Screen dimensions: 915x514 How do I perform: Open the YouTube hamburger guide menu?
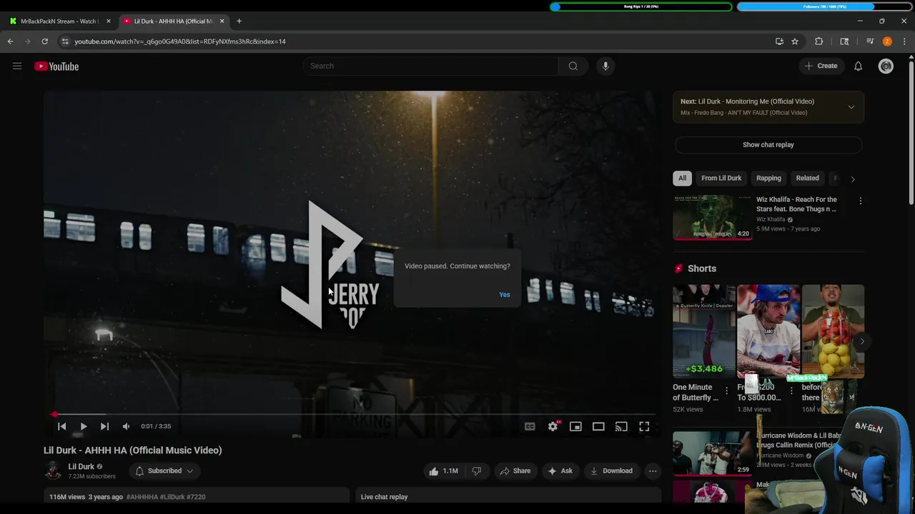[17, 66]
